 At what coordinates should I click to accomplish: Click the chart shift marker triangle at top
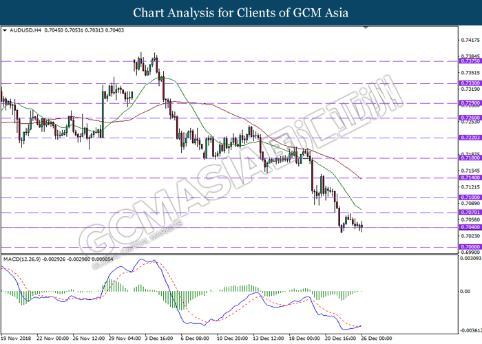[x=366, y=28]
